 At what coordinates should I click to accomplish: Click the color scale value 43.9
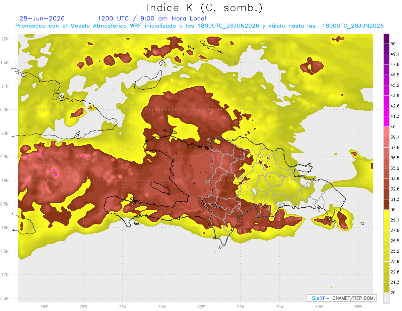click(x=395, y=96)
